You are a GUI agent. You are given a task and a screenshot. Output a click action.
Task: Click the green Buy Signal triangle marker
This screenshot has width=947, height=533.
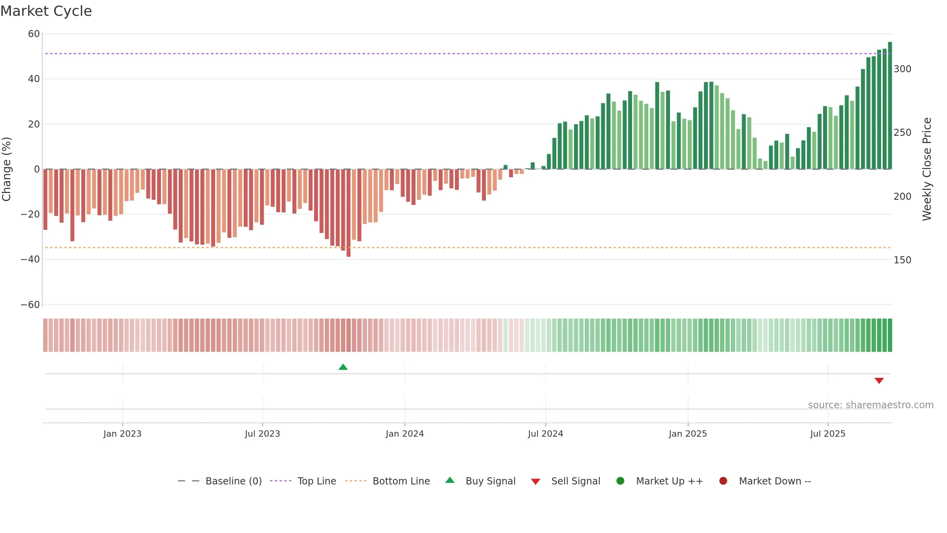(x=343, y=367)
